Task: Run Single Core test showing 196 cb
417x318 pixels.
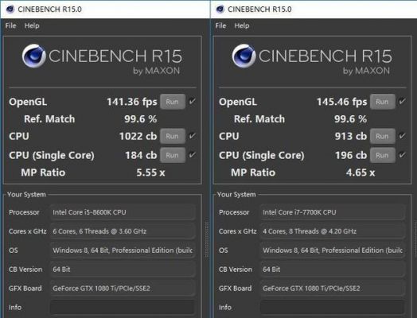Action: click(x=383, y=155)
